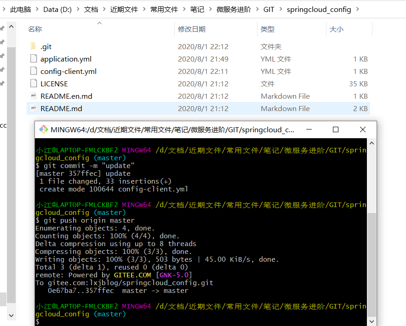Jump to 此电脑 in the breadcrumb
Viewport: 406px width, 326px height.
point(20,9)
